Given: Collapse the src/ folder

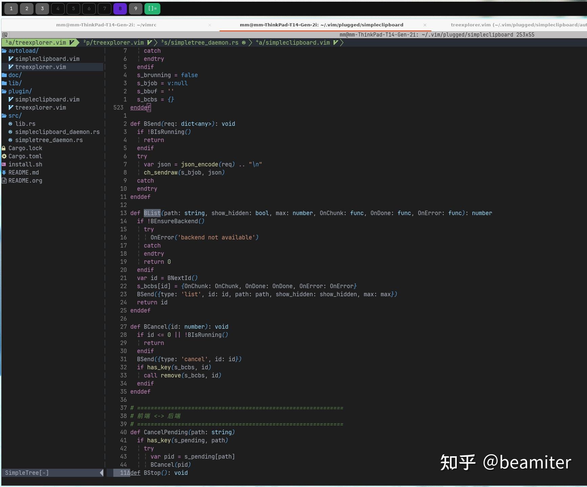Looking at the screenshot, I should coord(15,115).
